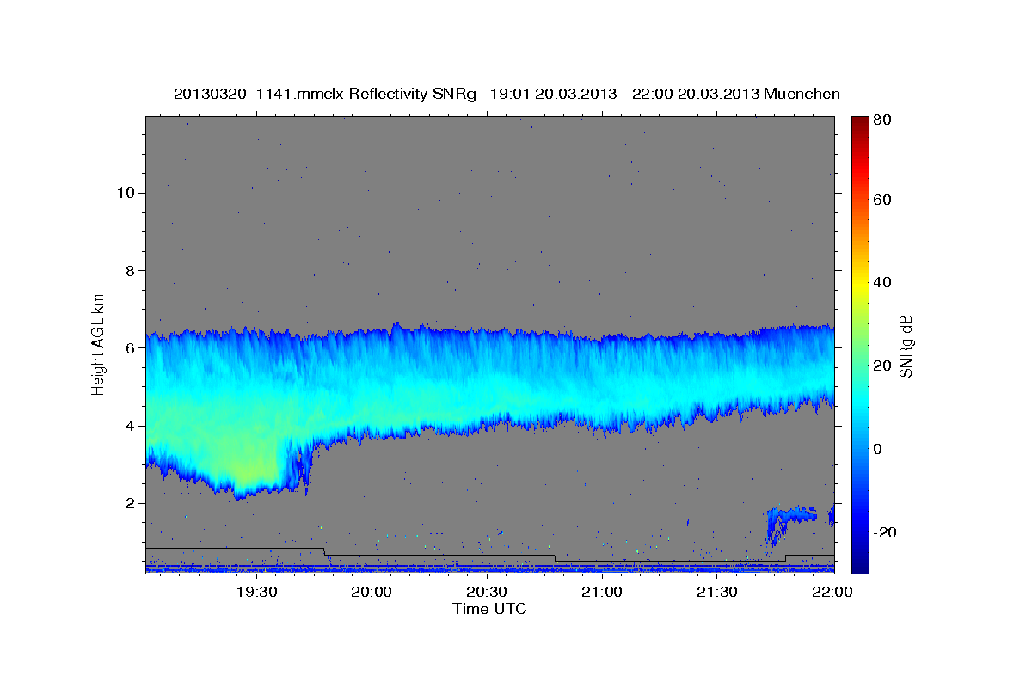Click the 'Height AGL km' axis label

point(98,344)
